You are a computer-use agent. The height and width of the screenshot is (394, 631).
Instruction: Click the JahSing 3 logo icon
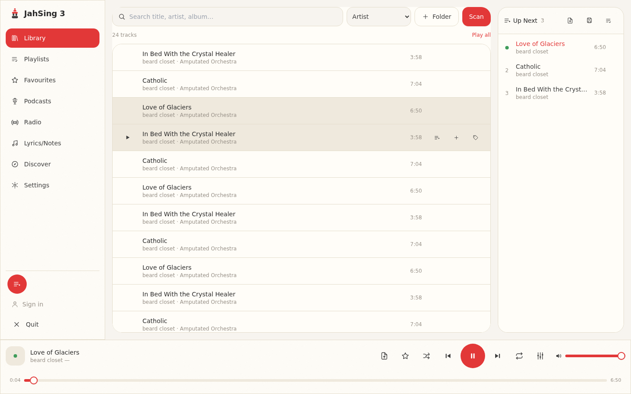(15, 13)
